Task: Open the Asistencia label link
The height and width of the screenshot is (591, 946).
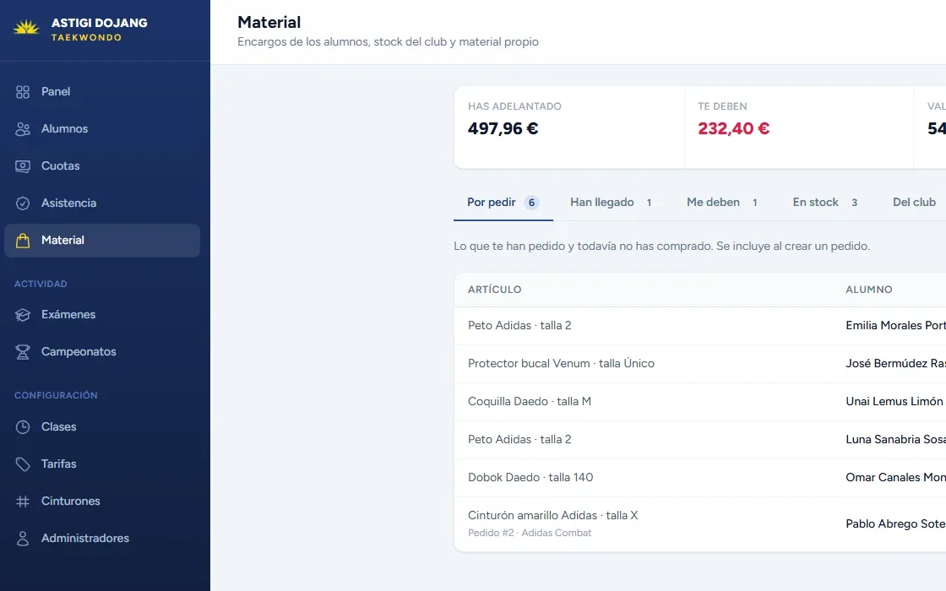Action: point(68,203)
